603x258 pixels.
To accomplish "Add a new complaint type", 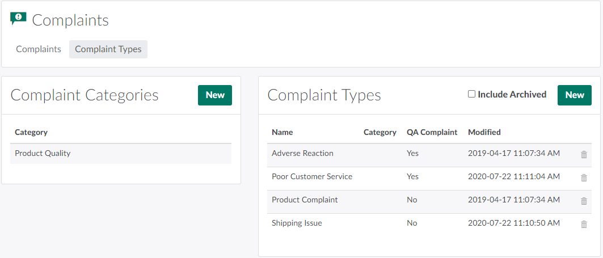I will point(574,95).
